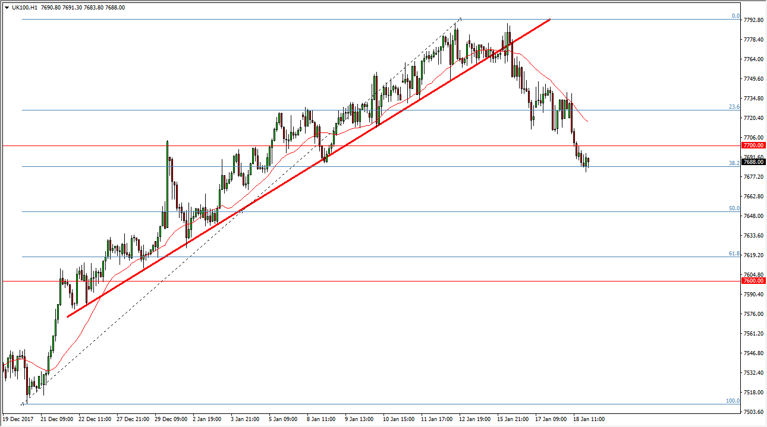This screenshot has width=767, height=427.
Task: Click the 7503.60 value on the price scale
Action: pyautogui.click(x=753, y=412)
